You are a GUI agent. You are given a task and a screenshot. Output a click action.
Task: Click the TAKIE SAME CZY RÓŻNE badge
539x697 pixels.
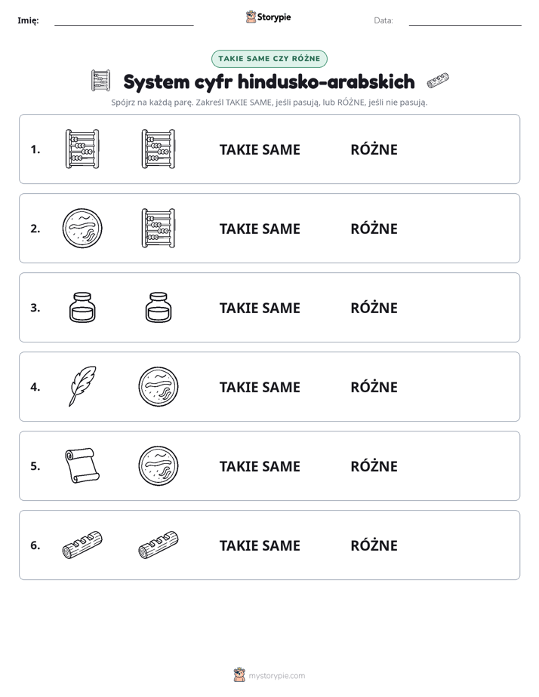coord(269,59)
